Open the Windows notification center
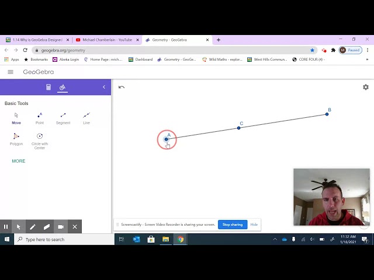 (x=364, y=240)
